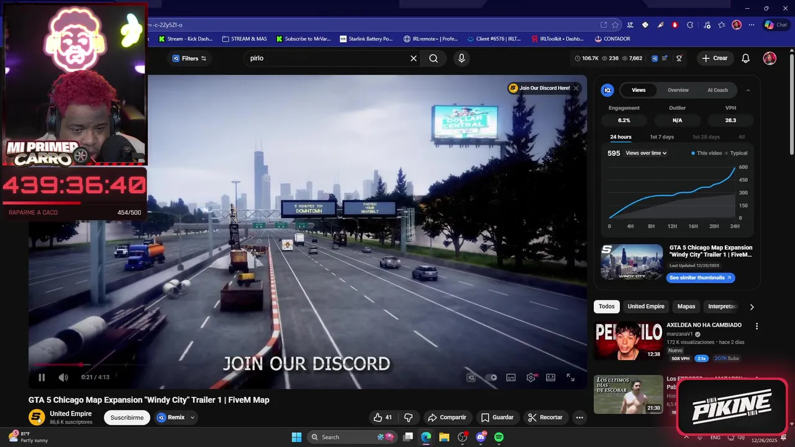795x447 pixels.
Task: Open File Explorer from the taskbar
Action: point(444,437)
